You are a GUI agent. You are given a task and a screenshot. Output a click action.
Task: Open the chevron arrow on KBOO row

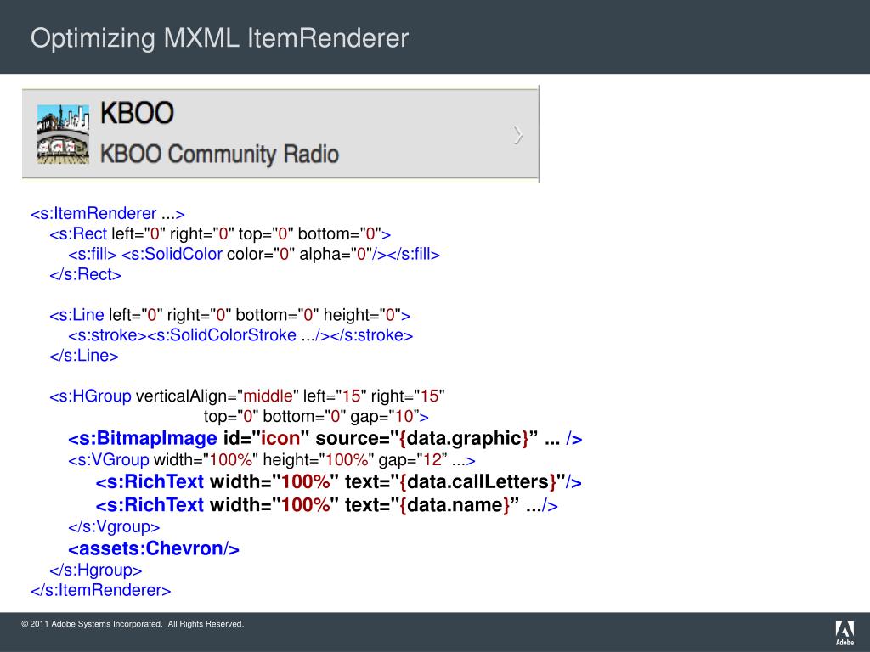(517, 135)
